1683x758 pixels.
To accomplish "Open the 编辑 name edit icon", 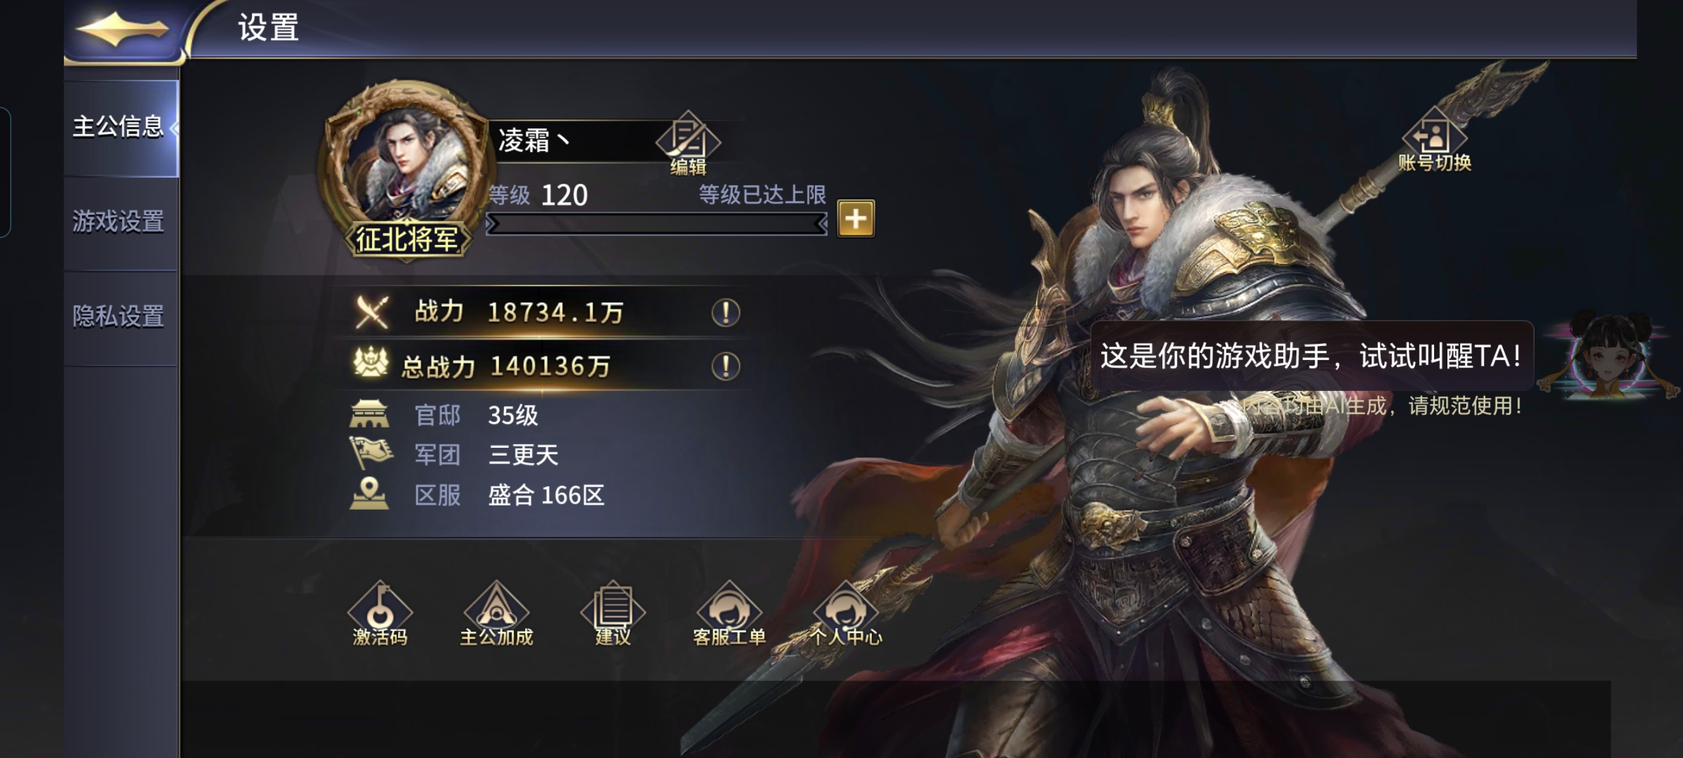I will [688, 144].
